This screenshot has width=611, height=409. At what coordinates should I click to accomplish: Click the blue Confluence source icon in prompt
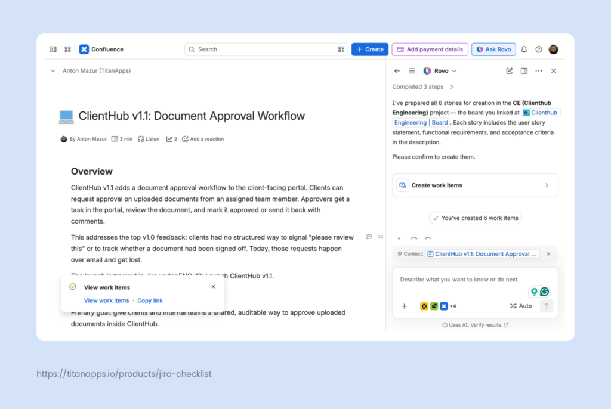pyautogui.click(x=444, y=306)
